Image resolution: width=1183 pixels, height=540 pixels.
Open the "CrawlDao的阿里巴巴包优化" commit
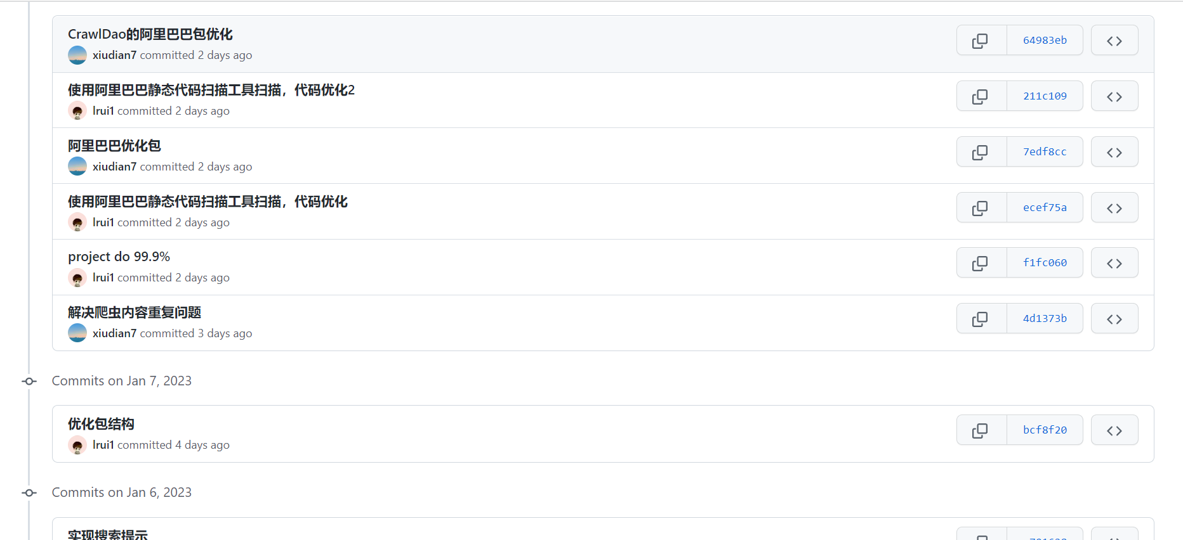(x=150, y=34)
